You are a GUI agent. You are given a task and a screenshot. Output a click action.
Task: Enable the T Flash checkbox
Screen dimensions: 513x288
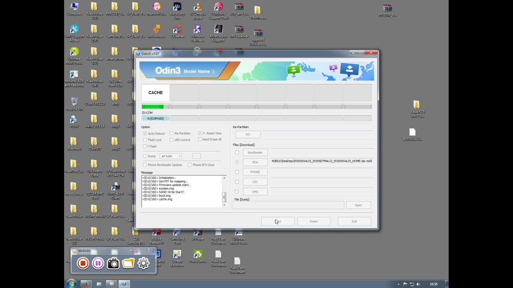point(145,146)
